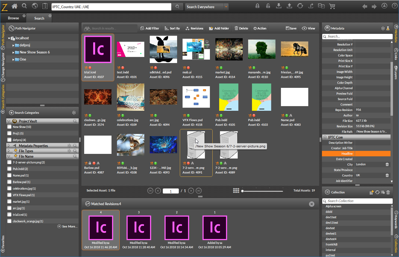Open the Search Everywhere dropdown

[226, 7]
